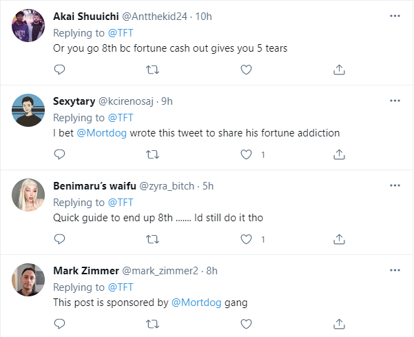Open more options menu on Sexytary's tweet

coord(395,101)
